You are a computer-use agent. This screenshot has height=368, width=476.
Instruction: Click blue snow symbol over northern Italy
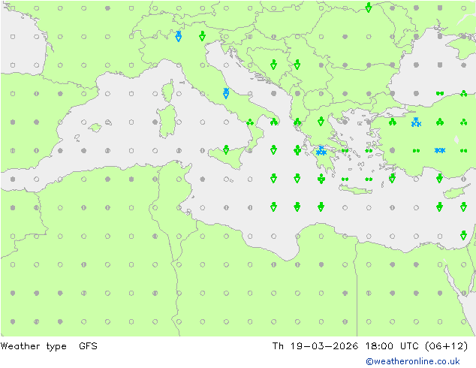pos(179,36)
